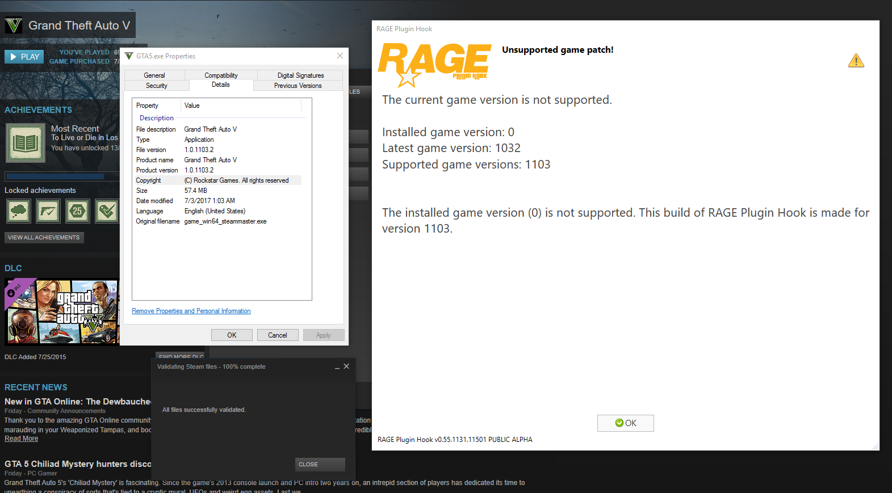The width and height of the screenshot is (892, 493).
Task: Select the Original filename row
Action: 219,221
